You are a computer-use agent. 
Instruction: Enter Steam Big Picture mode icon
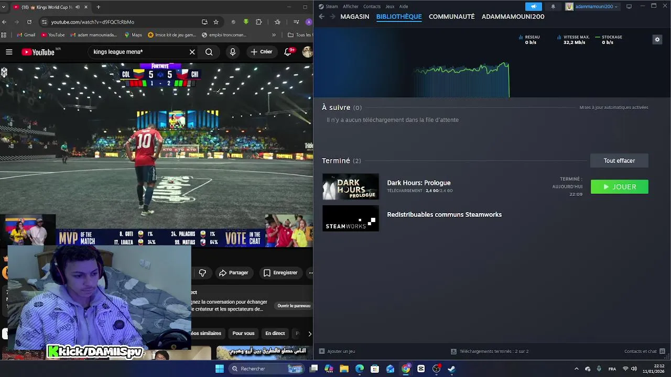point(629,6)
